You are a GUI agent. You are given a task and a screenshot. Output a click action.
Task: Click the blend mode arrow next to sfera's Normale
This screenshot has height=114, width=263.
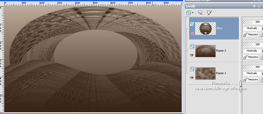tap(262, 28)
